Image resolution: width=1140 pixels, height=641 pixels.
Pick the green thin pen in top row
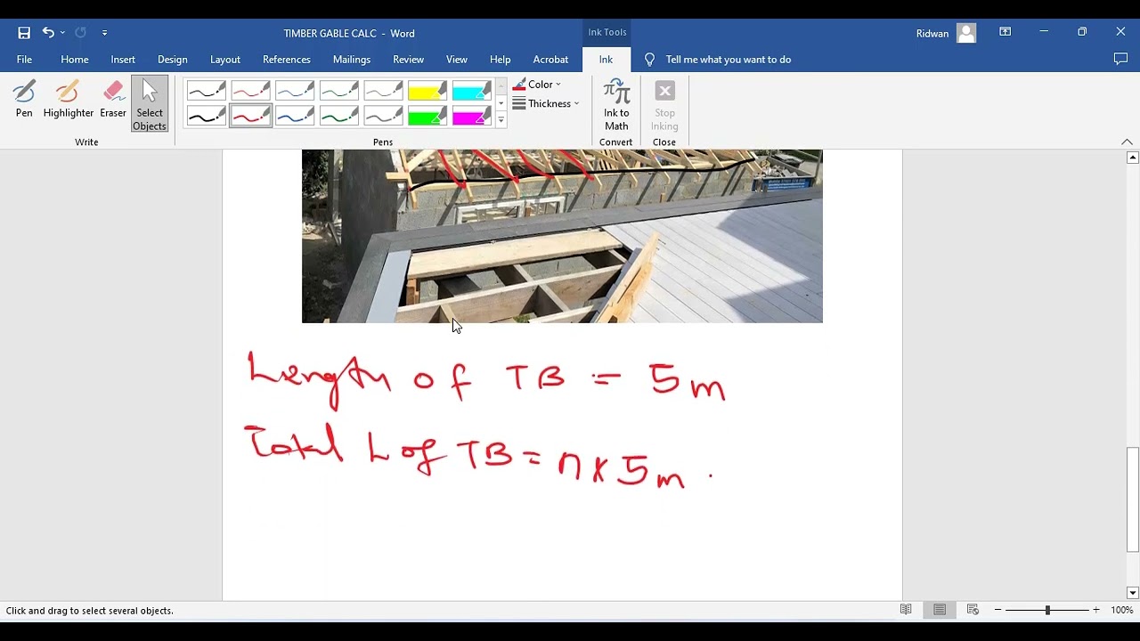pyautogui.click(x=339, y=91)
